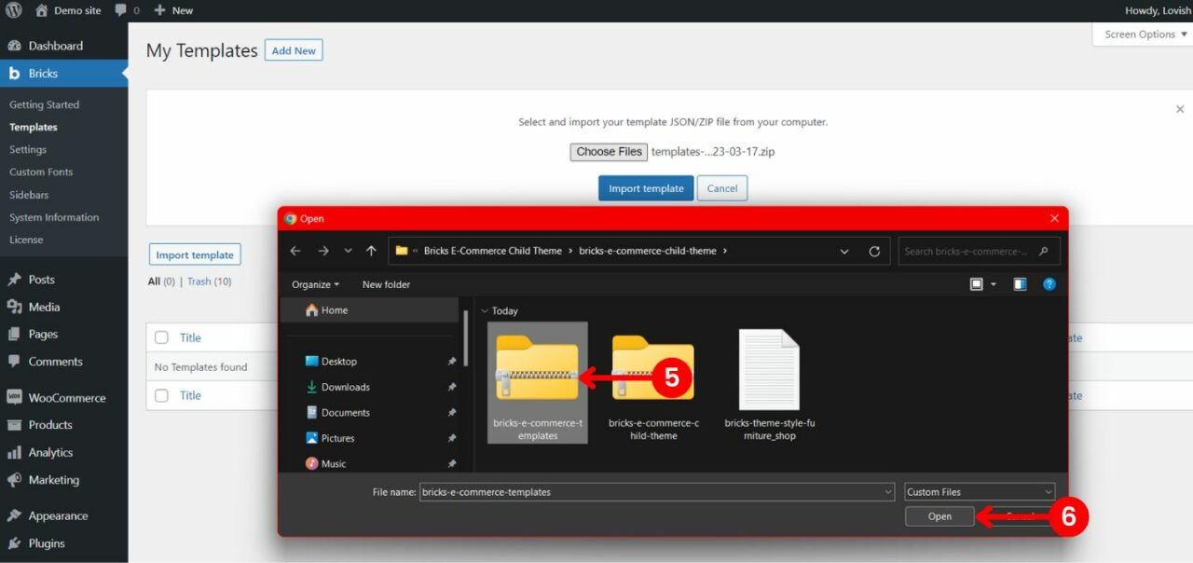Select the Bricks icon in the sidebar
The image size is (1193, 563).
(x=12, y=72)
